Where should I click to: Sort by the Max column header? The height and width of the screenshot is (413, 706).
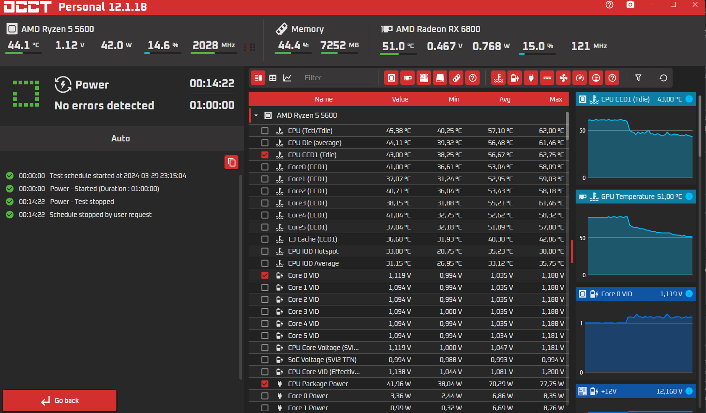click(556, 99)
